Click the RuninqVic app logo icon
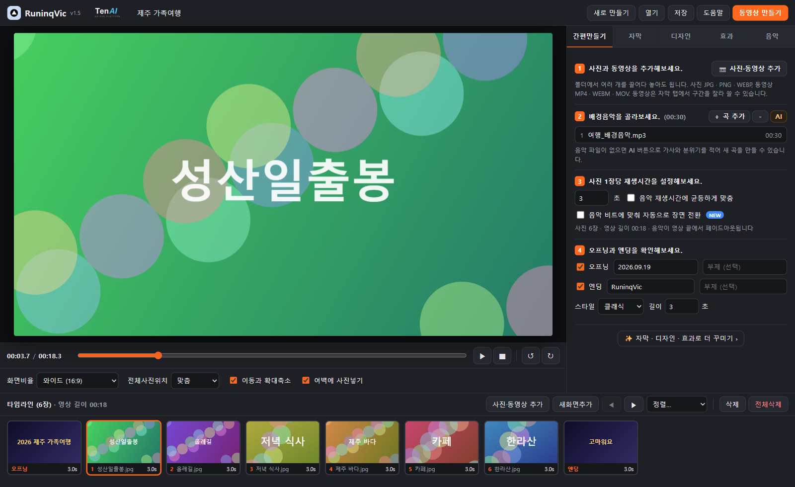The image size is (795, 487). click(x=14, y=13)
